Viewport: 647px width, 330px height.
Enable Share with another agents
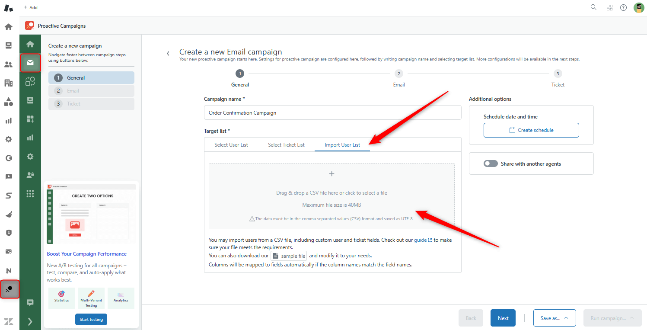(491, 163)
